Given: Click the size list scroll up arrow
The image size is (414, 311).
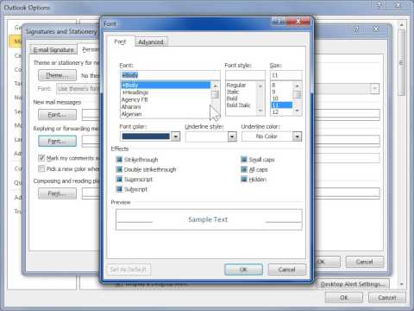Looking at the screenshot, I should (298, 86).
